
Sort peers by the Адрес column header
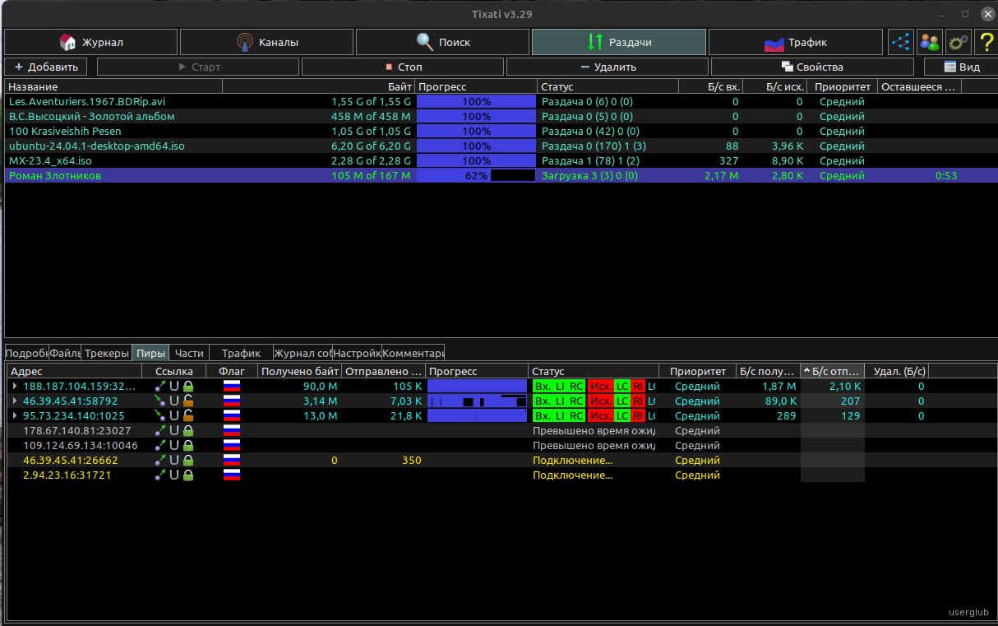[74, 372]
